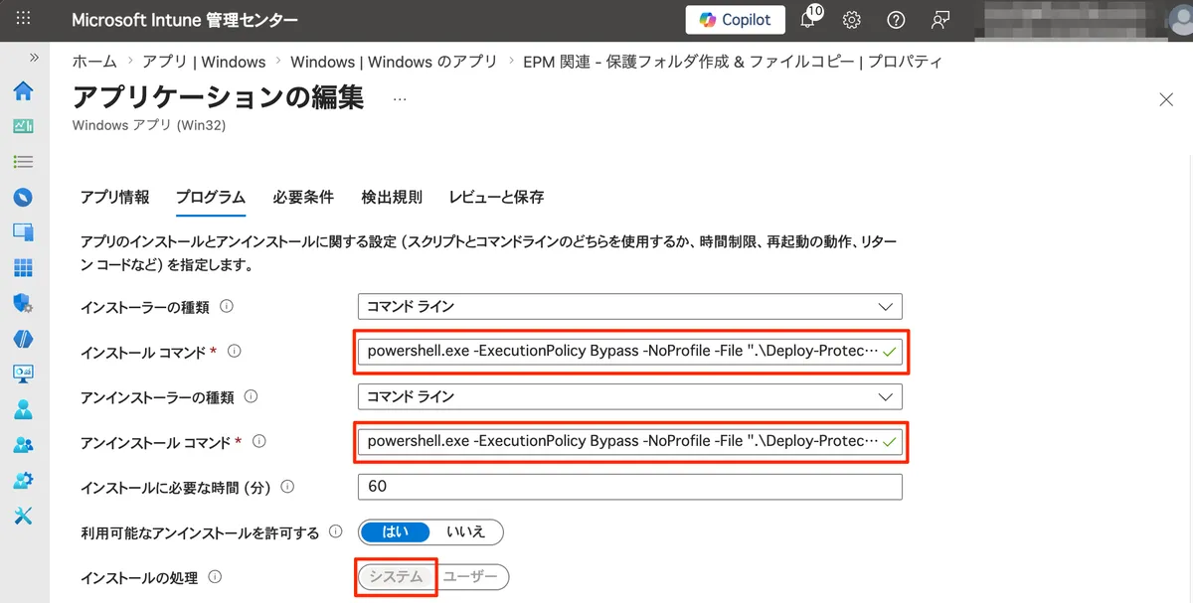Open the feedback person icon
This screenshot has width=1193, height=603.
click(939, 20)
